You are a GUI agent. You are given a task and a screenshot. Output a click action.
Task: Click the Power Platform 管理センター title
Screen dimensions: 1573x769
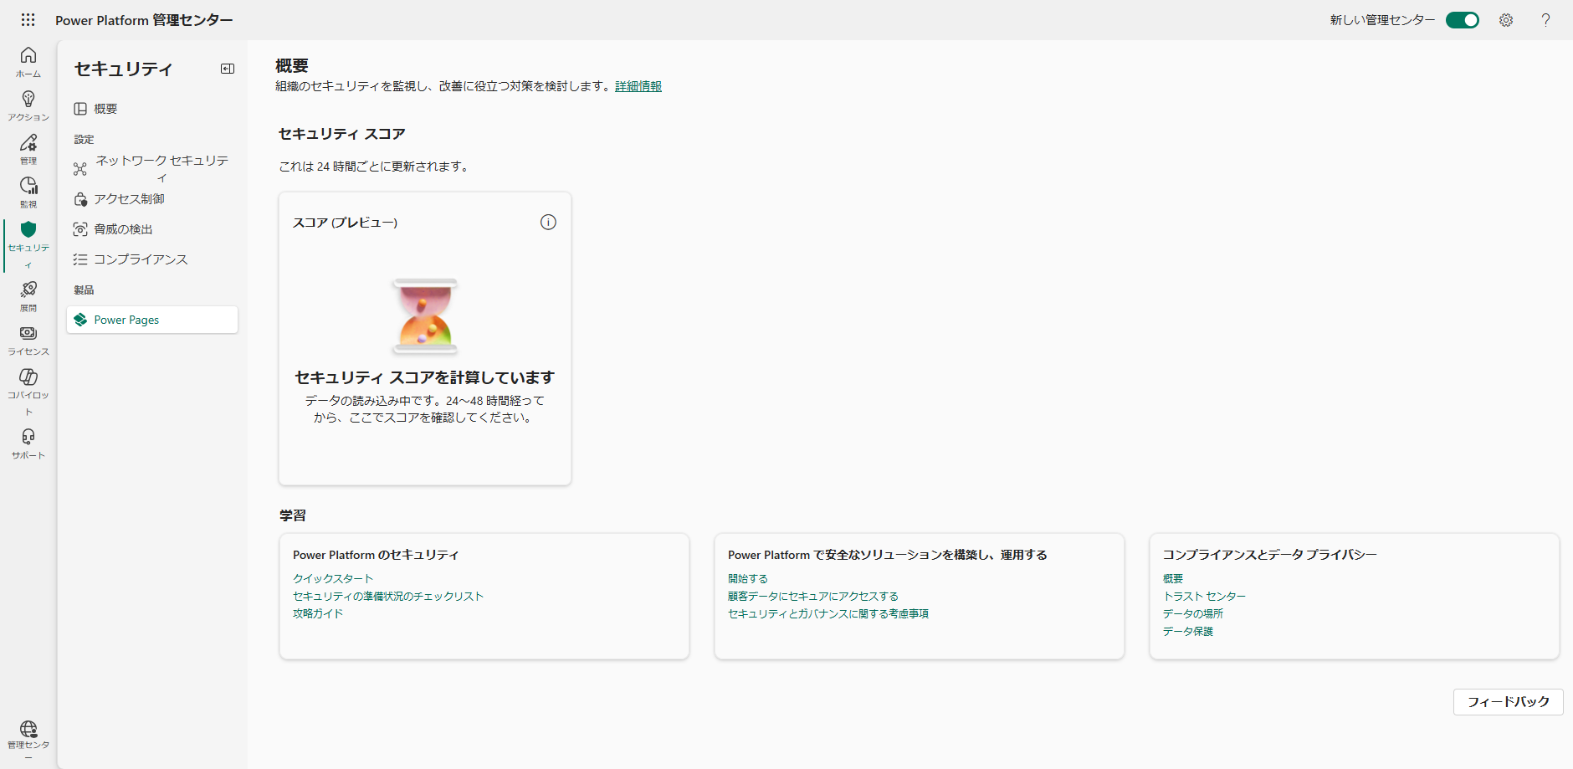point(144,20)
